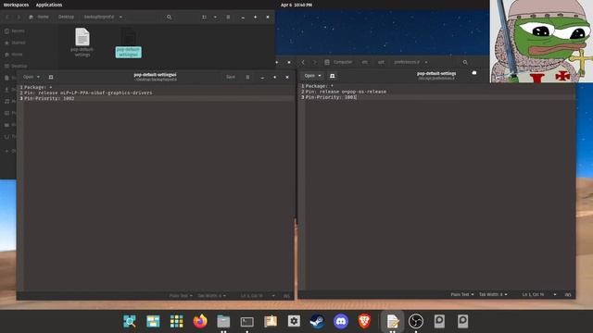Open OBS Studio from the dock

coord(416,321)
